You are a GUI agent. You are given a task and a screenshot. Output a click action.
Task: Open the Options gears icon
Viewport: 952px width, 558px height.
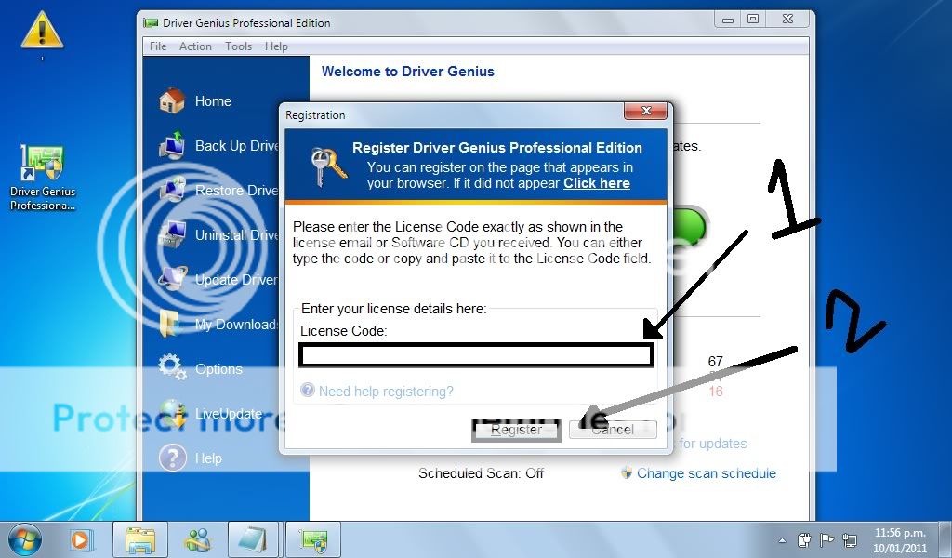[x=172, y=368]
